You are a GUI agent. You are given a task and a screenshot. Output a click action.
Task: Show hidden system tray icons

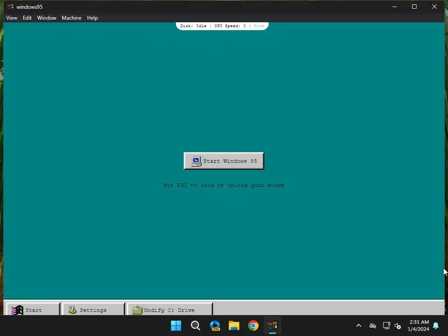(x=359, y=325)
